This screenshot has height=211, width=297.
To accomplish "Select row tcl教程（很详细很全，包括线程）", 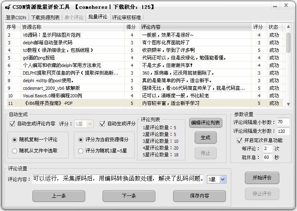I will coord(144,50).
